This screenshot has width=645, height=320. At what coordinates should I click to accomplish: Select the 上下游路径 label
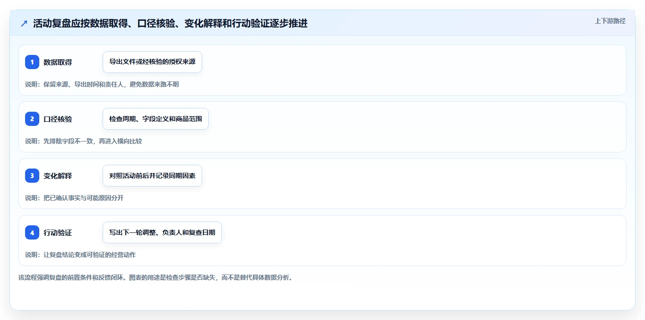(610, 21)
